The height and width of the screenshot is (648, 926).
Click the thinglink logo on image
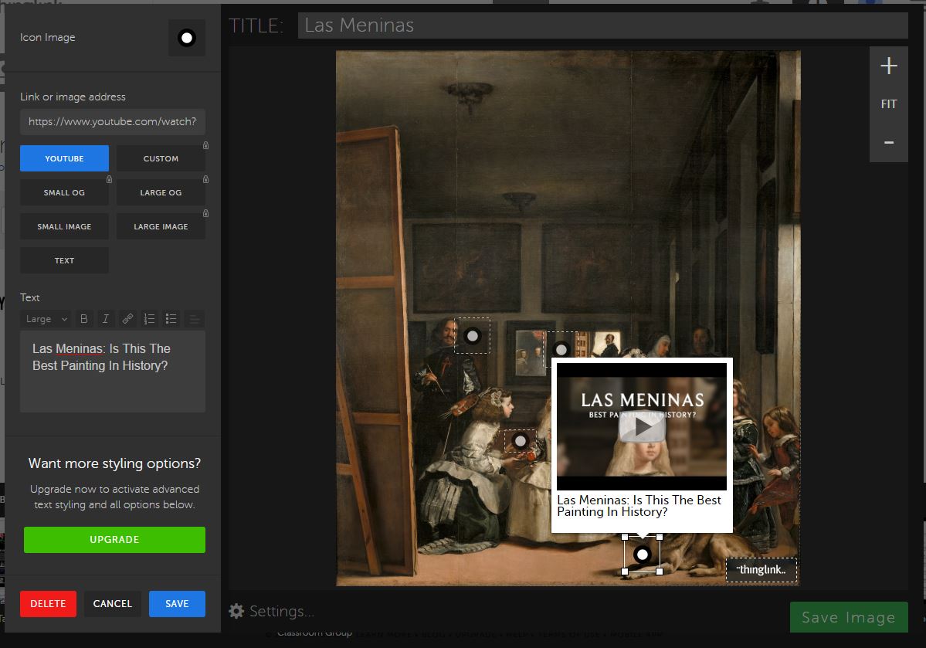(761, 570)
